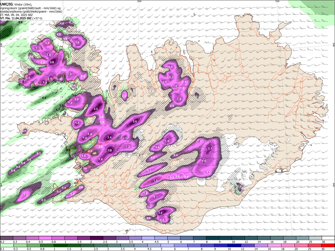Click the '2.1' value north of Vatnajökull glacier

(x=210, y=148)
